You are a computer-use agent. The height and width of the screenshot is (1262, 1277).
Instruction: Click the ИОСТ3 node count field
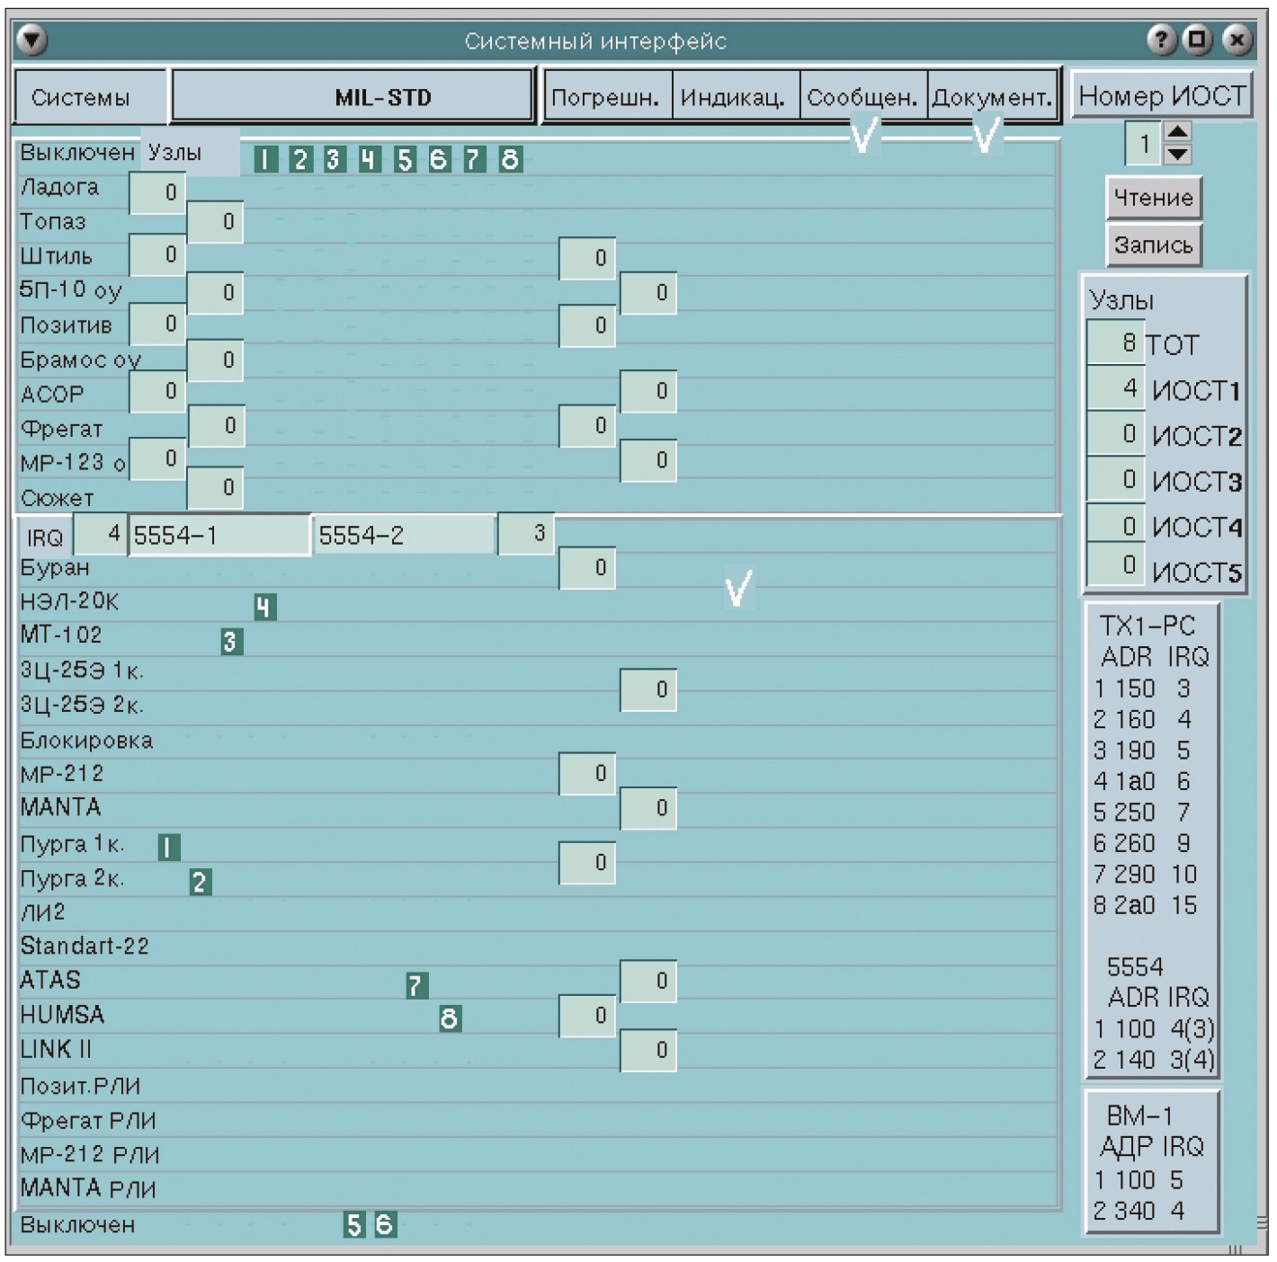point(1115,479)
